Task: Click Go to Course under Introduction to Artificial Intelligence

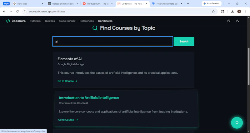Action: click(68, 120)
